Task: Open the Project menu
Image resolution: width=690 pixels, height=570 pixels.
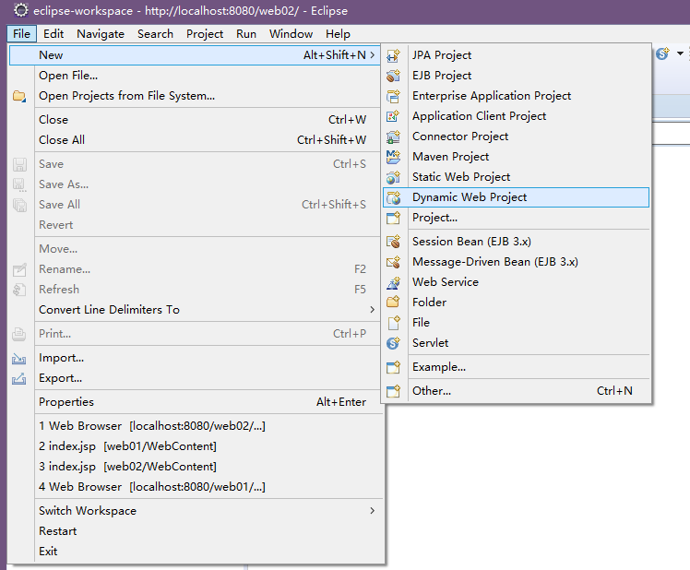Action: tap(205, 34)
